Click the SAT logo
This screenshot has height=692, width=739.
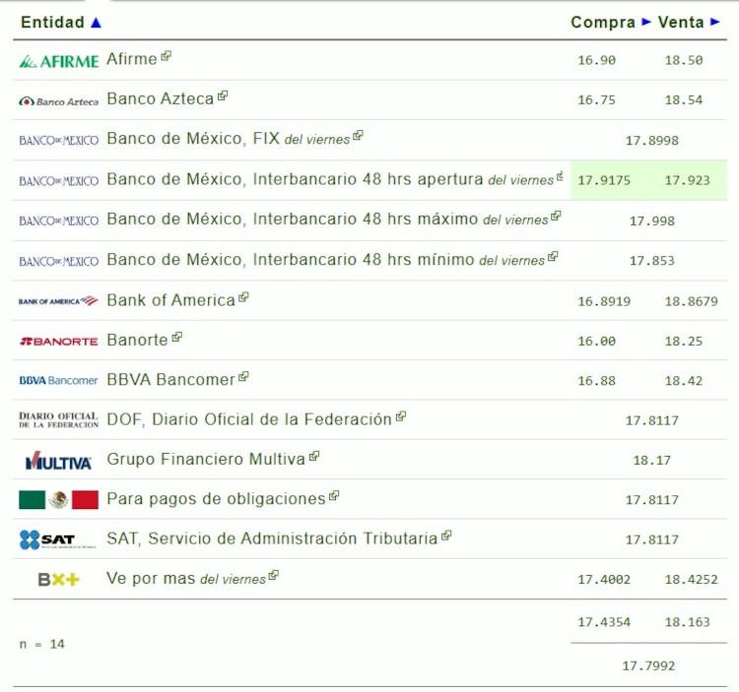click(57, 539)
